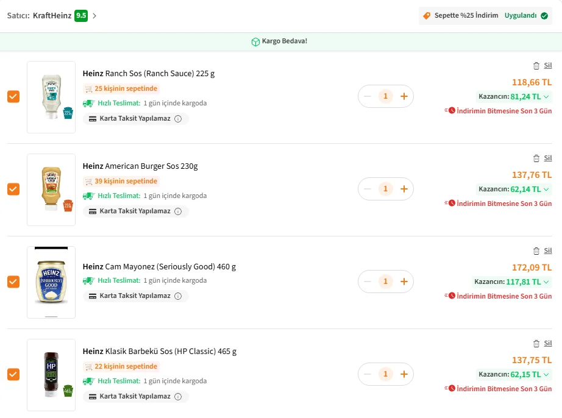The image size is (562, 418).
Task: Uncheck the Heinz American Burger Sos checkbox
Action: (x=13, y=189)
